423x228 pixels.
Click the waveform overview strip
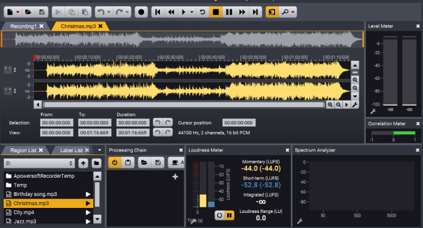point(183,40)
